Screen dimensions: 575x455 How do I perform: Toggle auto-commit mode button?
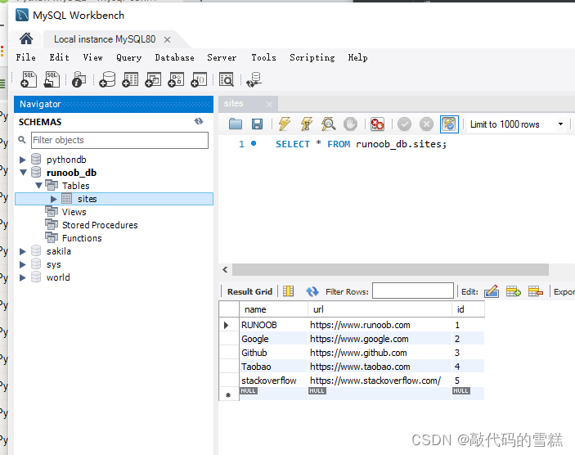click(449, 124)
